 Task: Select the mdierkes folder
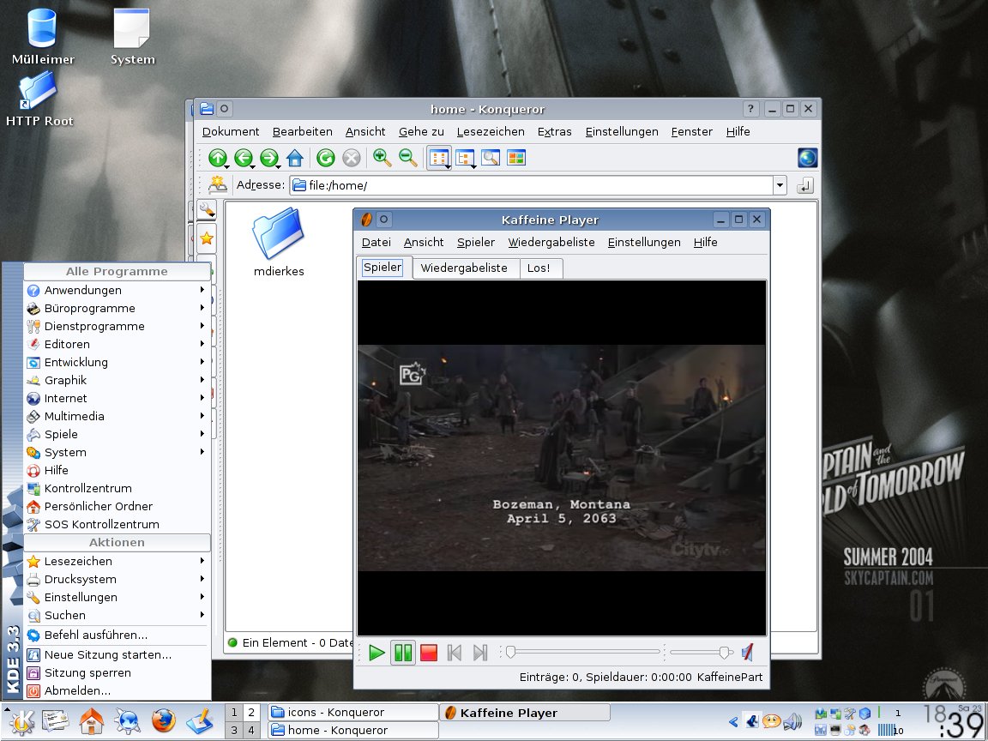[x=279, y=244]
